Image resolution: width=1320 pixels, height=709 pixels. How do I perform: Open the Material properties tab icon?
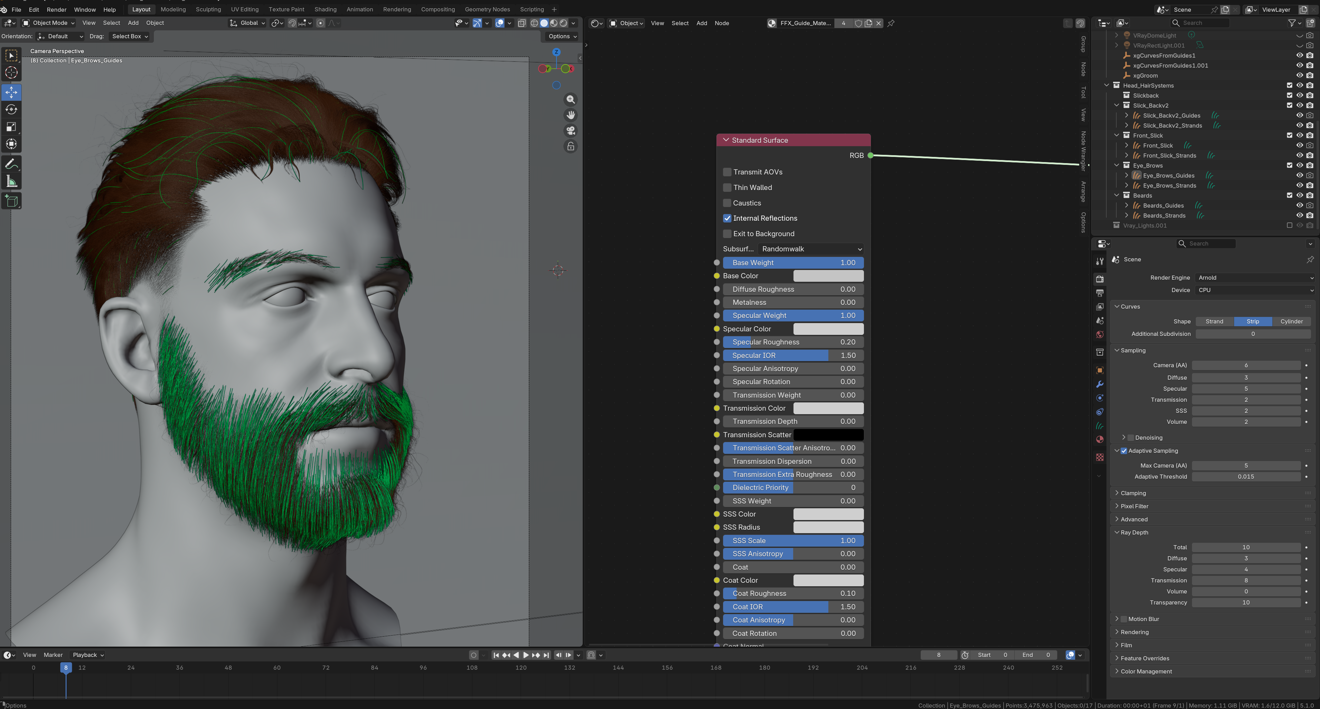(1100, 440)
